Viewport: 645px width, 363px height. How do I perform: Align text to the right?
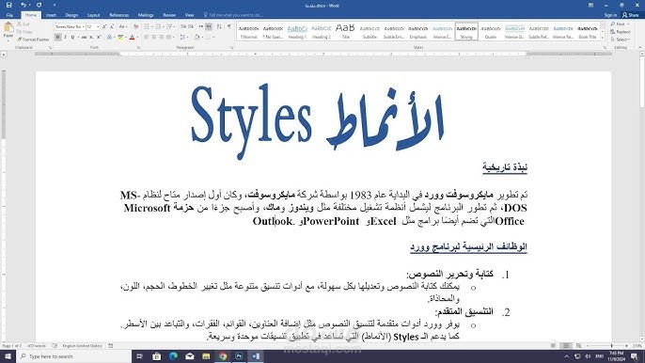pos(162,38)
